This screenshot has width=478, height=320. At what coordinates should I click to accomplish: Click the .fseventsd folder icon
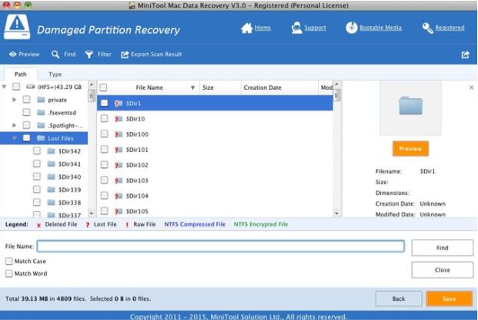pos(41,113)
